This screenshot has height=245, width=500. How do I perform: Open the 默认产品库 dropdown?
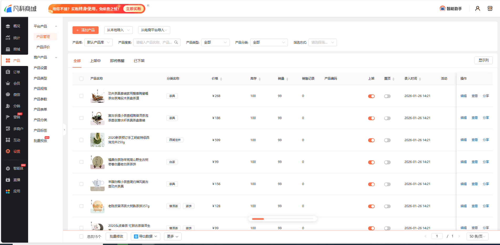click(99, 42)
